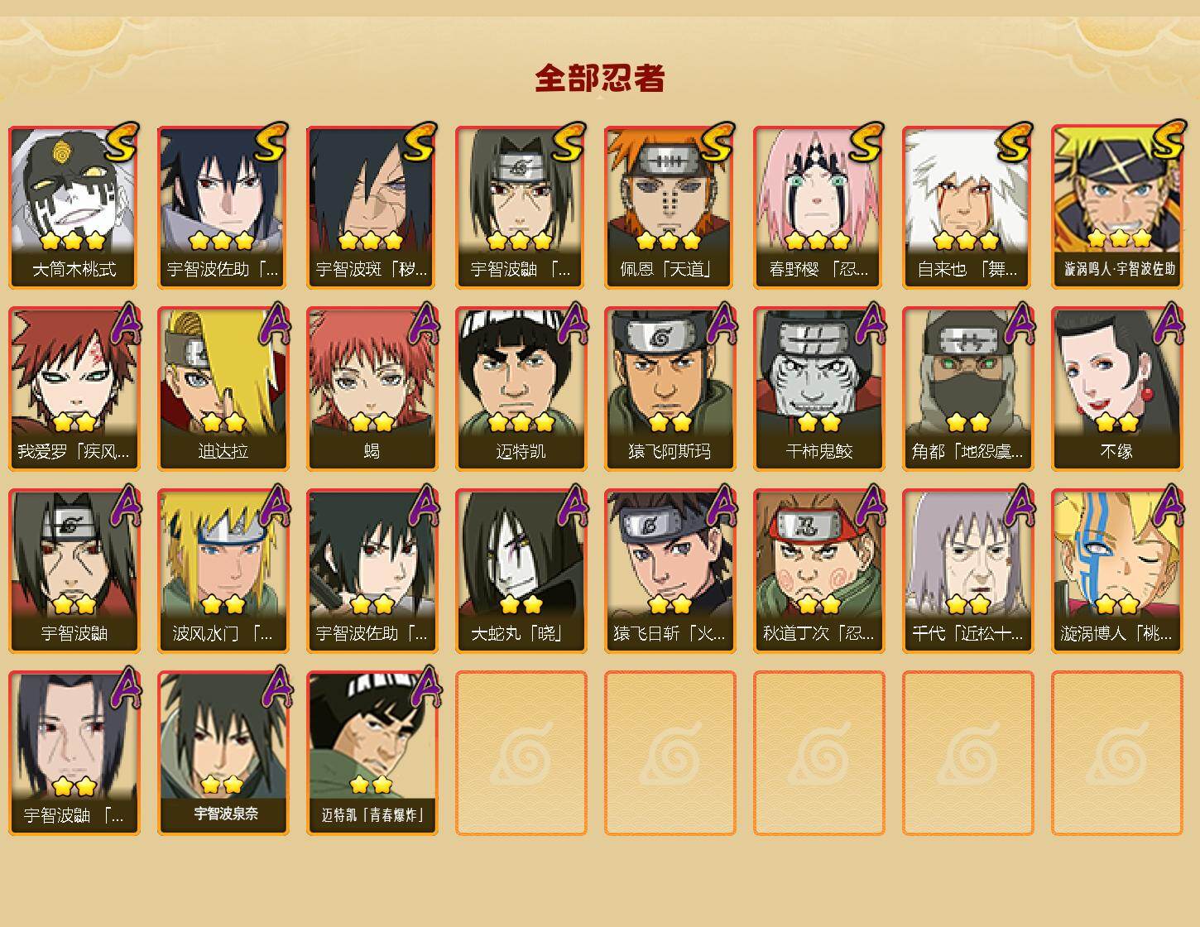Select the 干柿鬼鲛 character card
This screenshot has height=927, width=1200.
[x=818, y=389]
